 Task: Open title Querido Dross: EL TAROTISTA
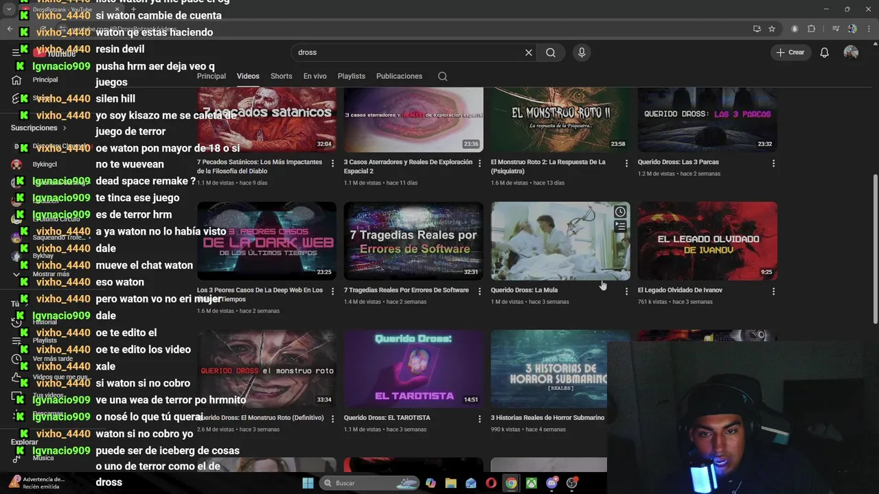tap(387, 418)
